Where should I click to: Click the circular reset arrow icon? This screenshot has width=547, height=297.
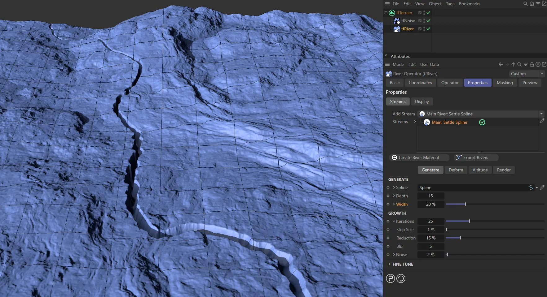pyautogui.click(x=401, y=278)
